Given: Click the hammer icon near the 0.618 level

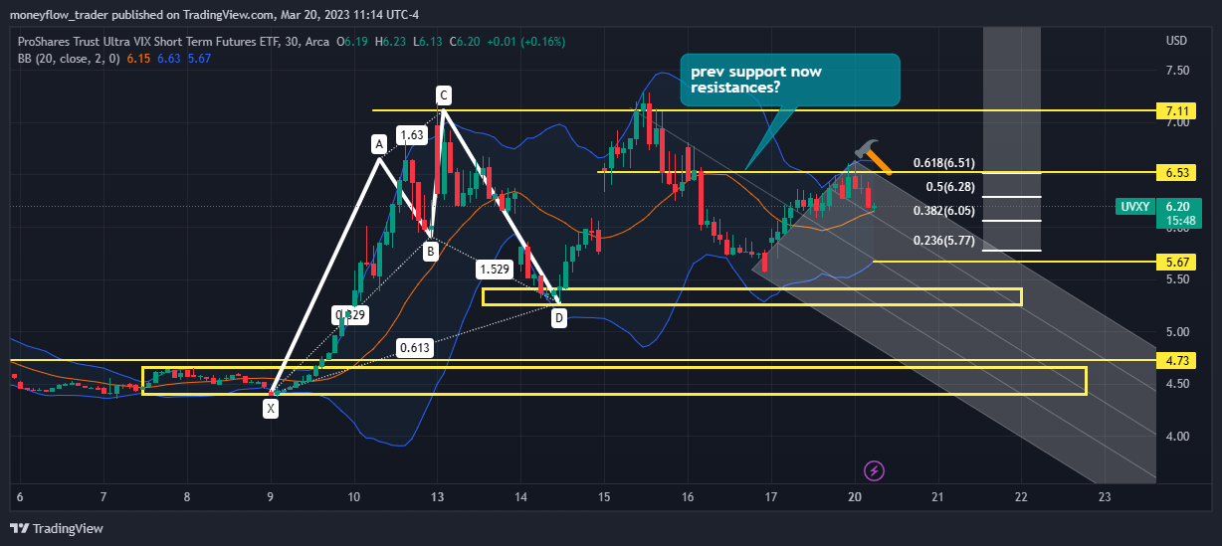Looking at the screenshot, I should pos(874,157).
